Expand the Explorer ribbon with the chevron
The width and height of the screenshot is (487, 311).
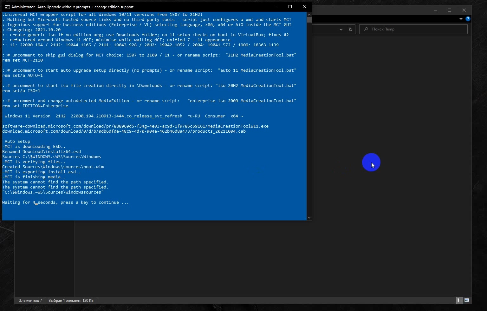coord(461,19)
